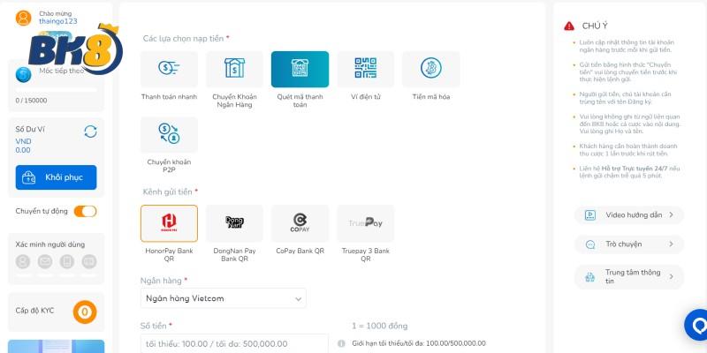Screen dimensions: 707x353
Task: Click the '0 / 150000' progress text
Action: click(31, 101)
